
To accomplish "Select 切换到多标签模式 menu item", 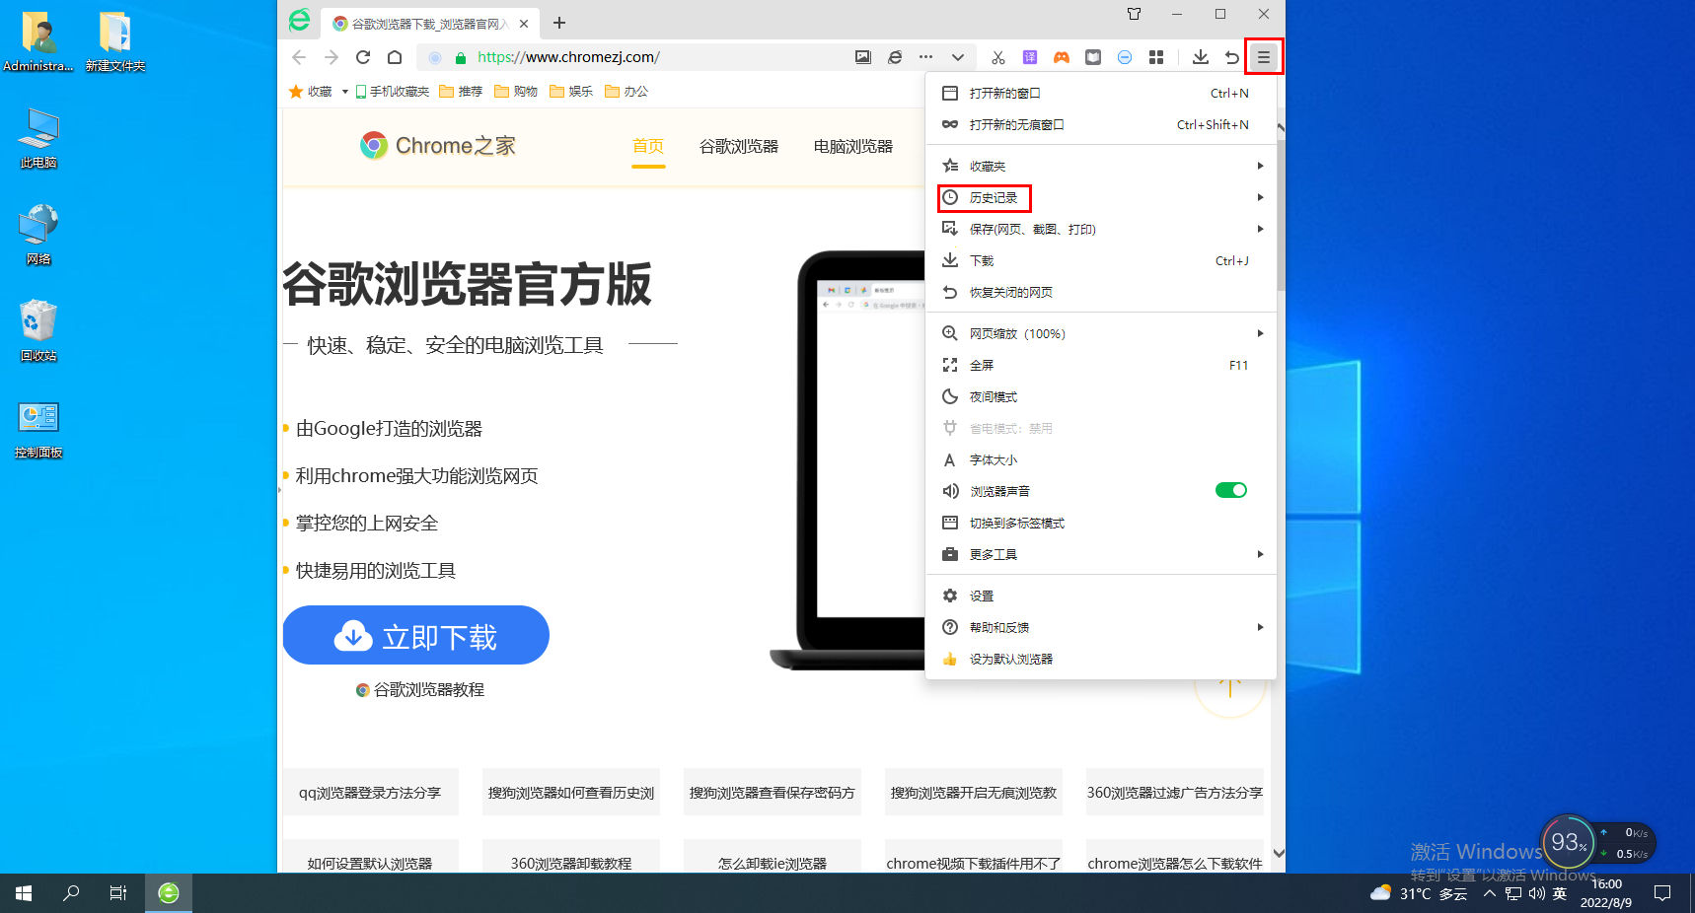I will (x=1101, y=523).
